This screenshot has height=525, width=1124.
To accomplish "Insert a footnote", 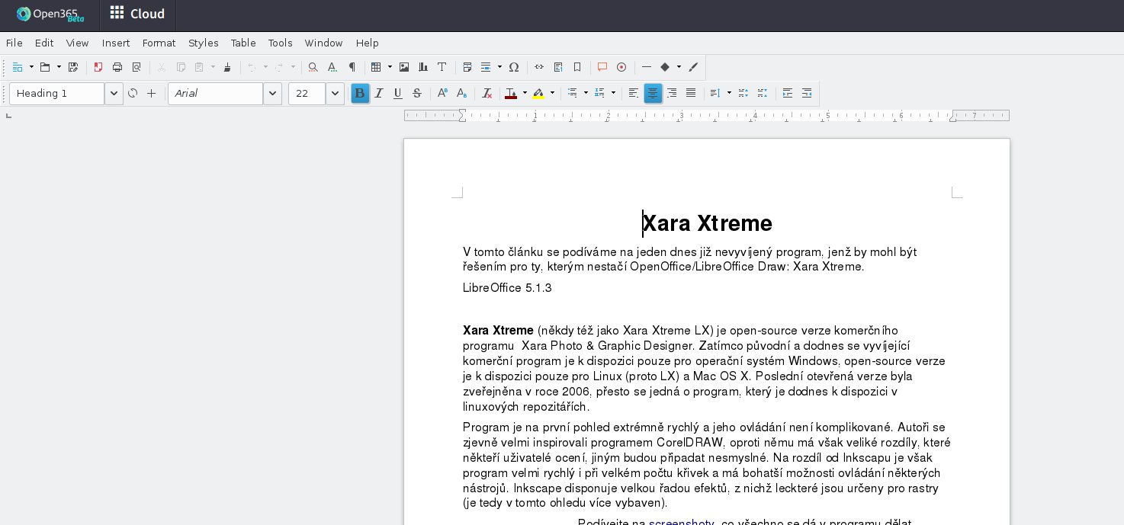I will [x=558, y=67].
